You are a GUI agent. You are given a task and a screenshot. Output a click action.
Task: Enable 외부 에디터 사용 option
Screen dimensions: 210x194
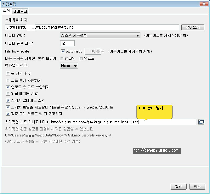8,94
